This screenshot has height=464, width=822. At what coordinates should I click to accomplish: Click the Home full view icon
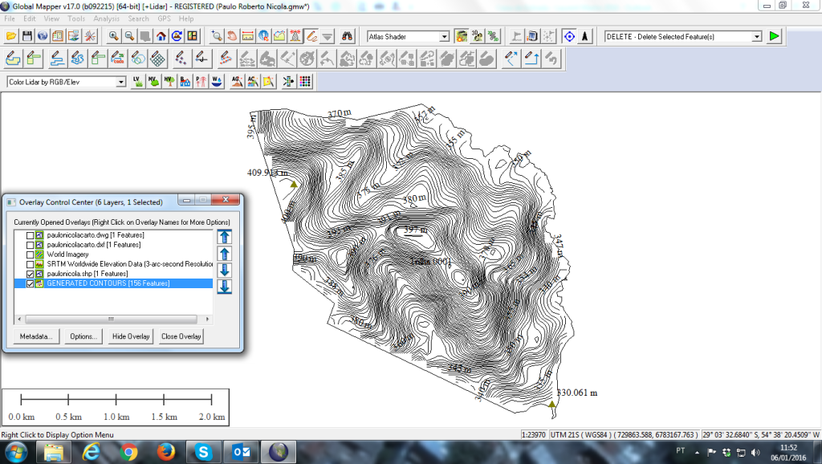[161, 36]
